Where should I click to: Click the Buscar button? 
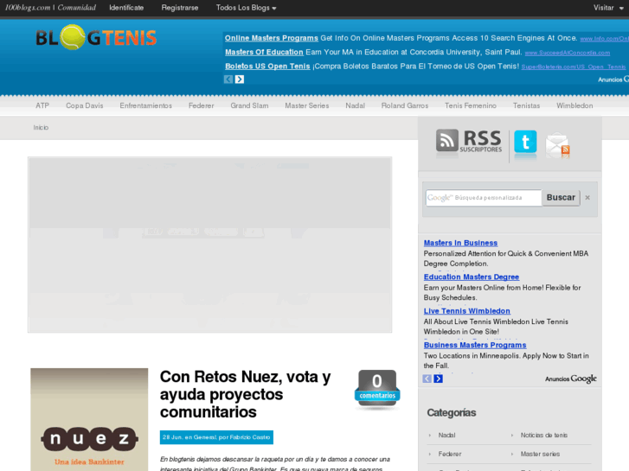coord(561,198)
